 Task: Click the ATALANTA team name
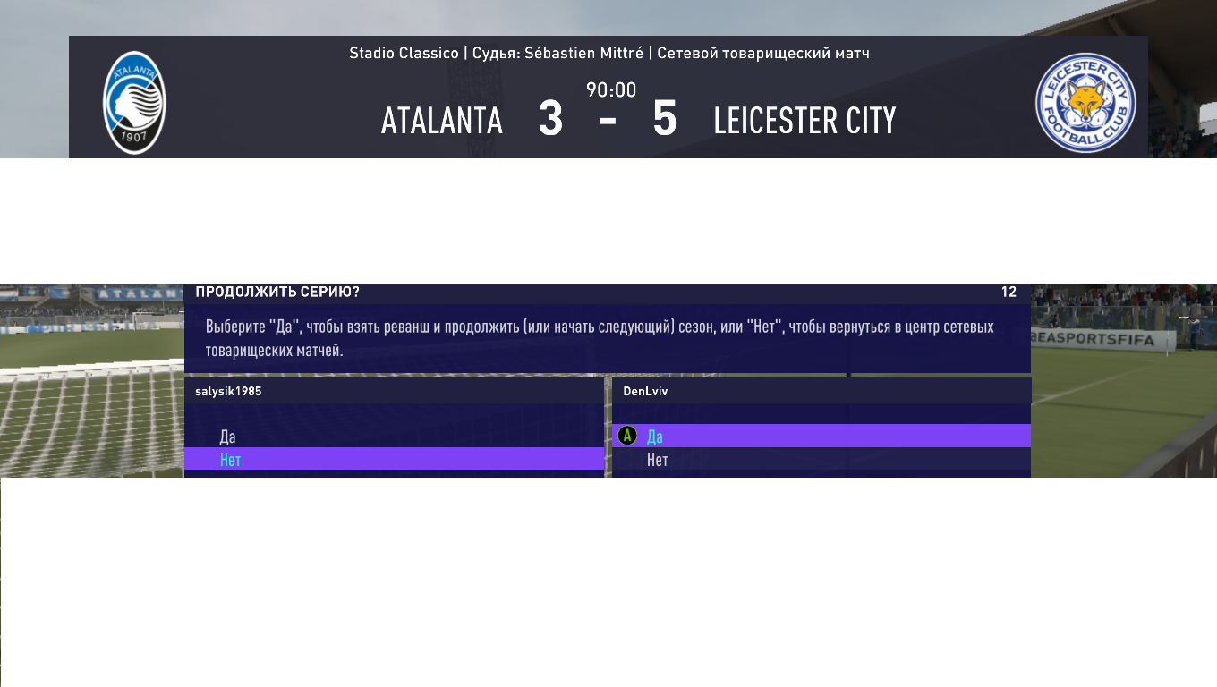tap(442, 121)
